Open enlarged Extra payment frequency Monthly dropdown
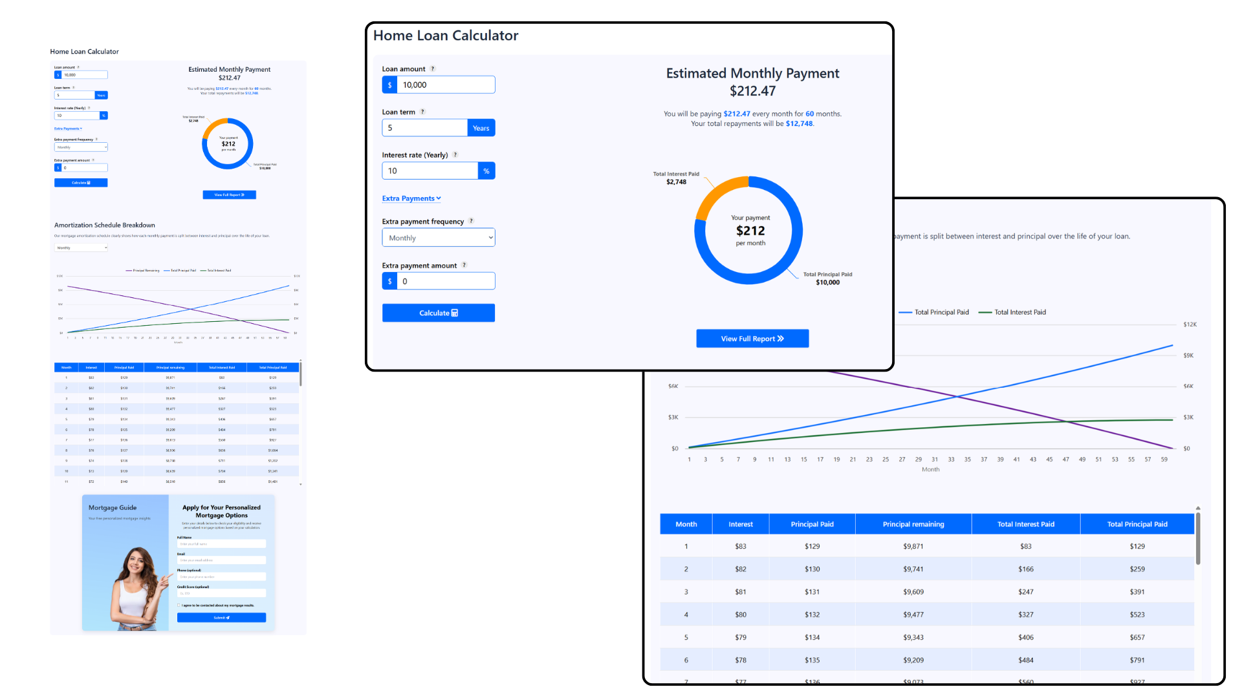Image resolution: width=1242 pixels, height=698 pixels. [439, 238]
